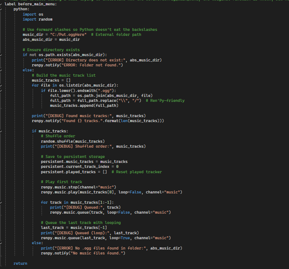Collapse the 'label before_main_menu:' fold chevron
The width and height of the screenshot is (289, 269).
tap(1, 4)
